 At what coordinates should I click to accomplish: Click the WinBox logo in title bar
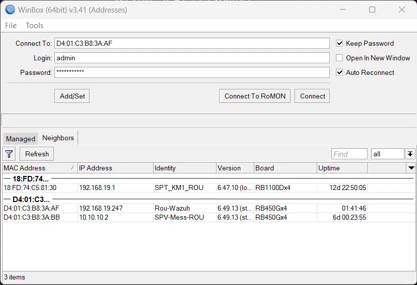tap(10, 10)
